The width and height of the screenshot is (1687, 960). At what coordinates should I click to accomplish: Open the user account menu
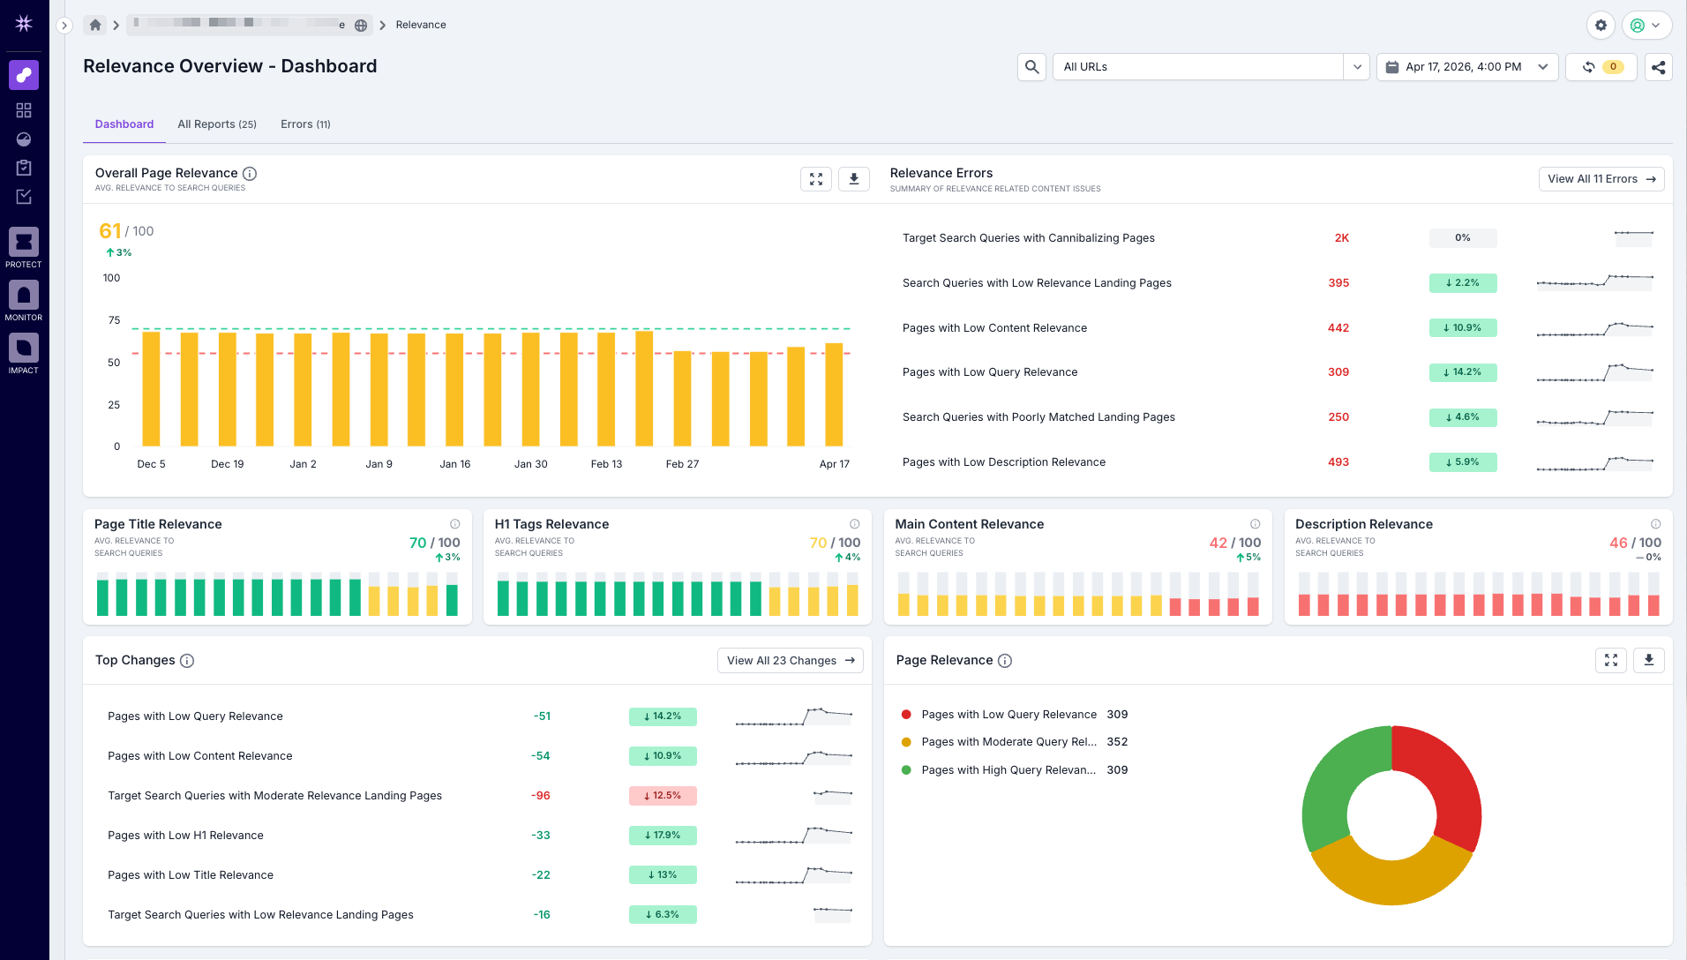coord(1646,26)
